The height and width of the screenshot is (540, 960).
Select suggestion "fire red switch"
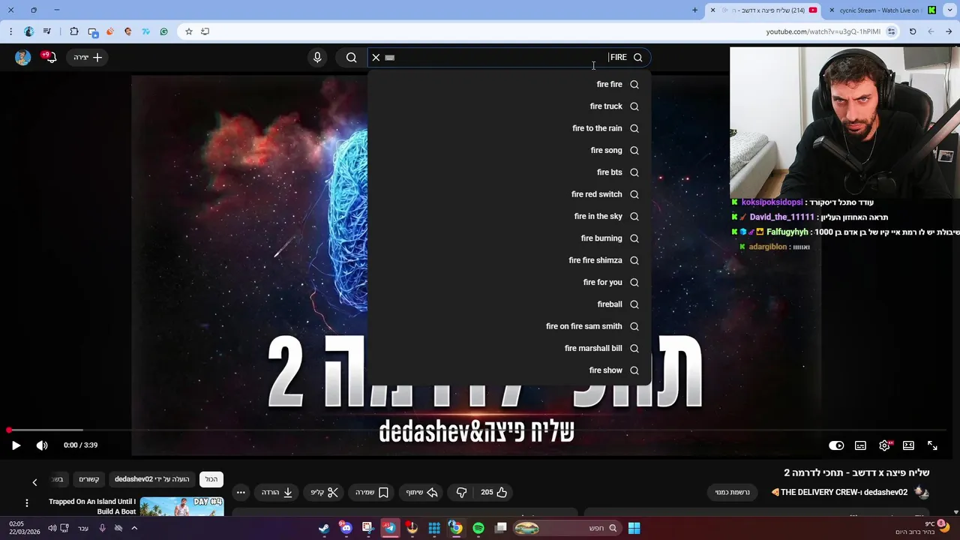(x=509, y=194)
